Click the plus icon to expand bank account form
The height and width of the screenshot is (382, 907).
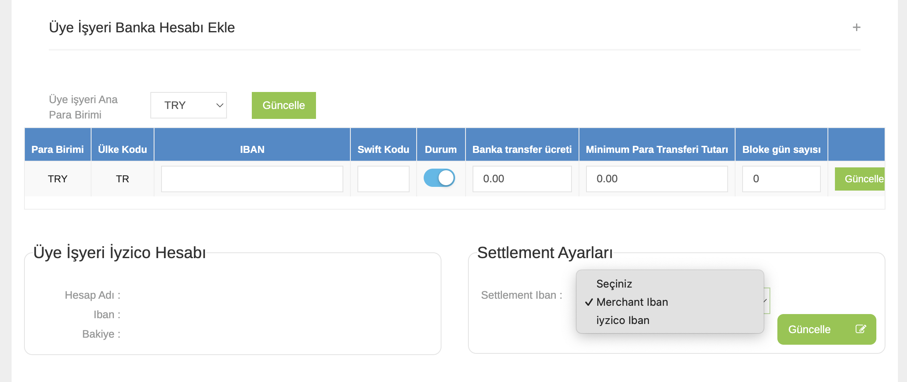click(856, 28)
